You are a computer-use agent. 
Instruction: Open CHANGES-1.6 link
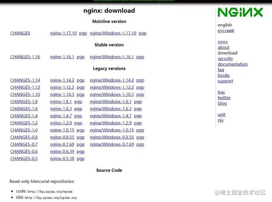(24, 109)
